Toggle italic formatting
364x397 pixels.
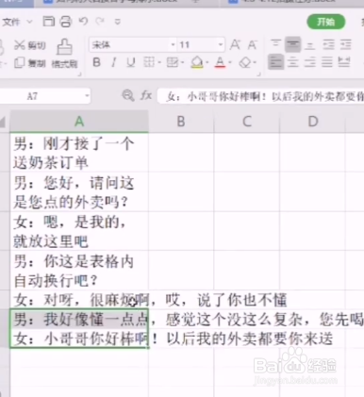[x=113, y=62]
